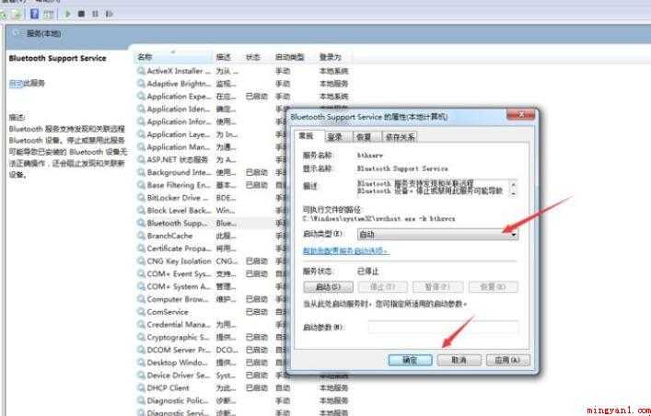Viewport: 651px width, 416px height.
Task: Click the gear icon of ComService row
Action: 141,312
